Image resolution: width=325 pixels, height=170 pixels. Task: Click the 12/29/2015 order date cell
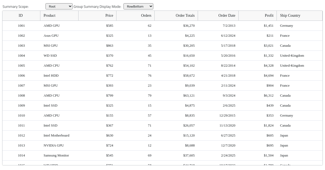point(218,115)
